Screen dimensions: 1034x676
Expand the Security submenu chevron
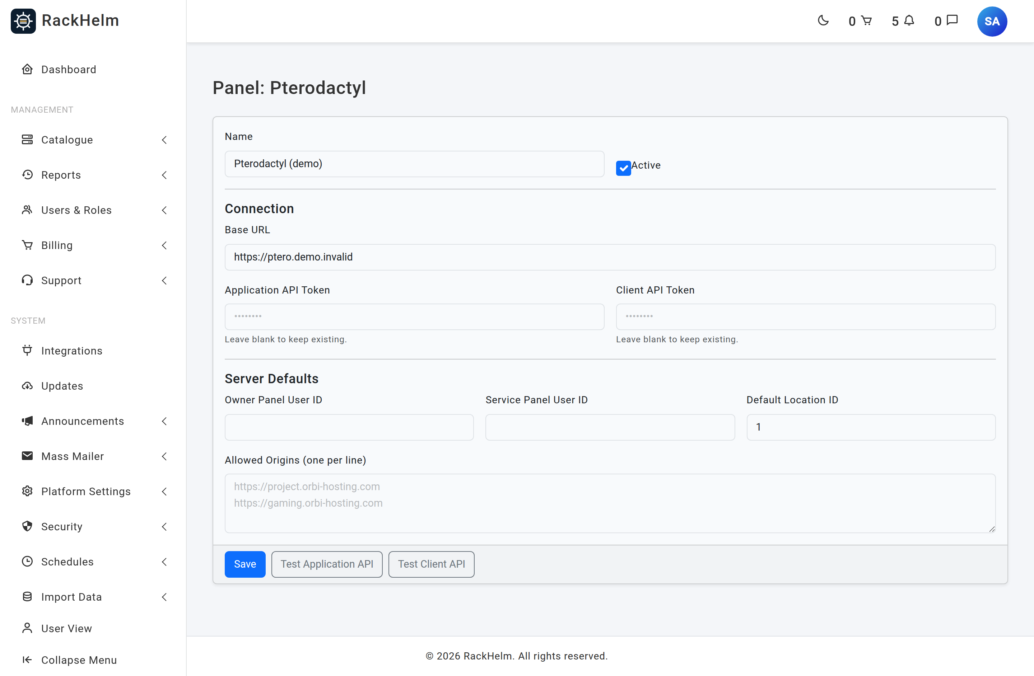click(164, 527)
